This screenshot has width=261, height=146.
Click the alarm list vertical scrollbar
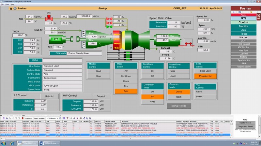point(232,129)
